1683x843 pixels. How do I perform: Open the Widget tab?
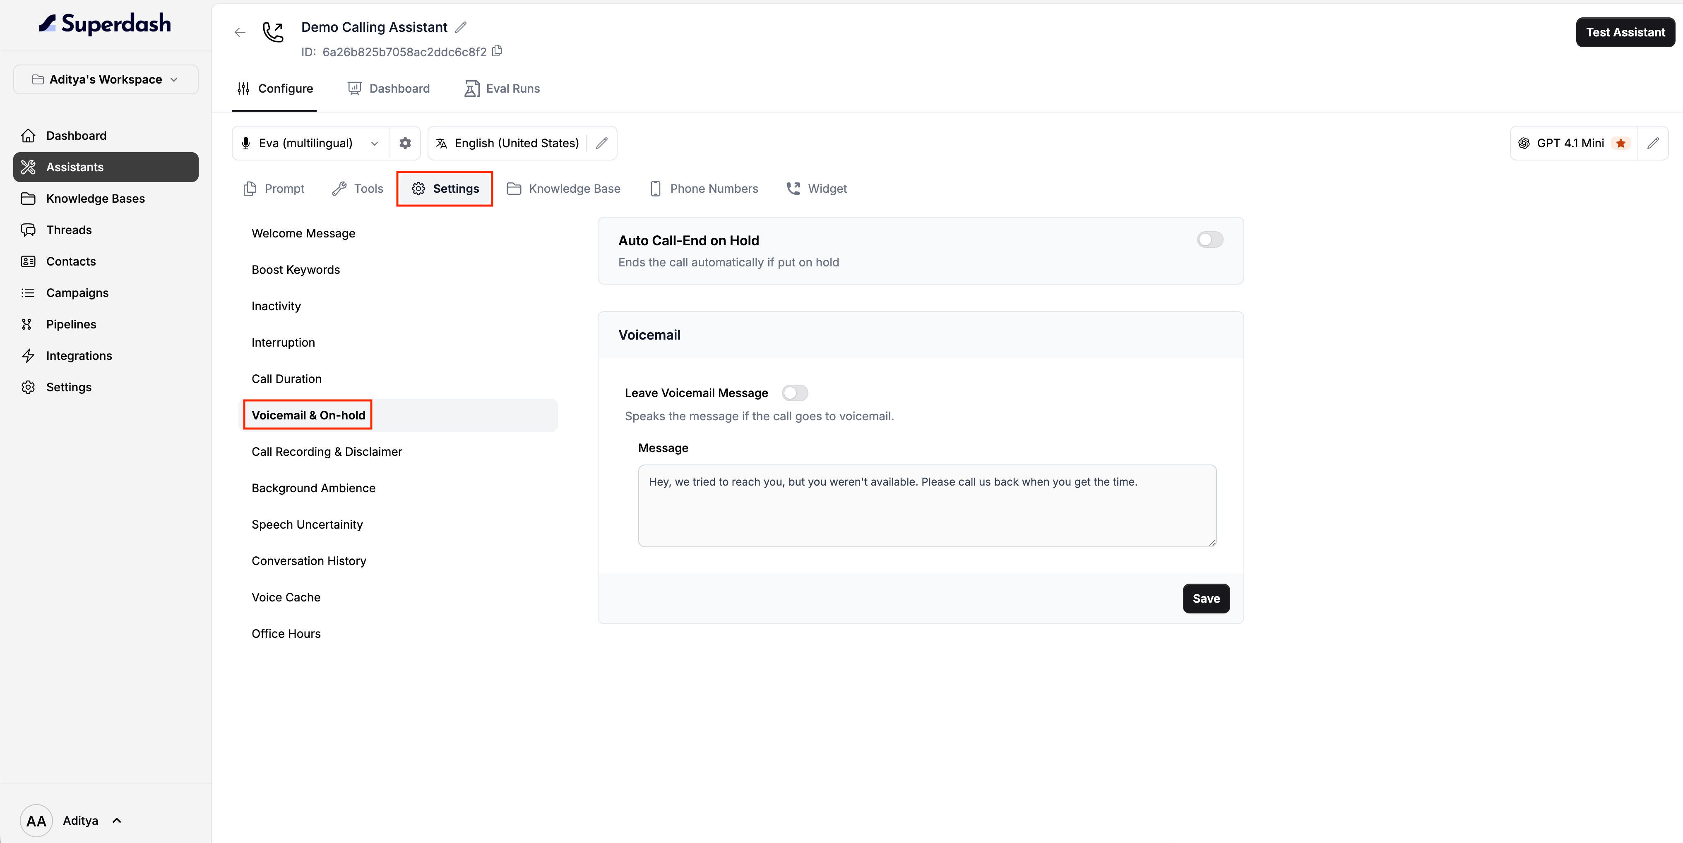click(817, 189)
